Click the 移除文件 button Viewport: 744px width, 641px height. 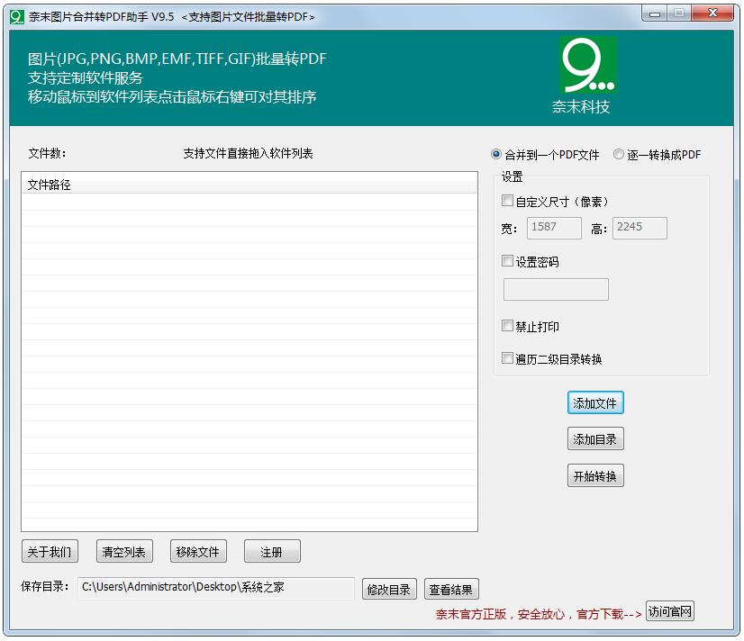click(x=197, y=551)
